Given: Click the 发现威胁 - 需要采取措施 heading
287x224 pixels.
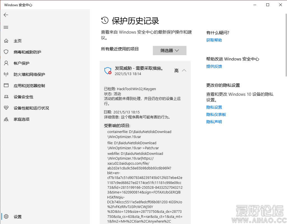Looking at the screenshot, I should pyautogui.click(x=139, y=68).
